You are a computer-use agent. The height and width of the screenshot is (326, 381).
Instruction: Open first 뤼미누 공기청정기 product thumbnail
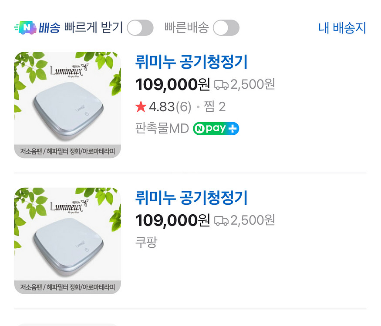pyautogui.click(x=67, y=105)
